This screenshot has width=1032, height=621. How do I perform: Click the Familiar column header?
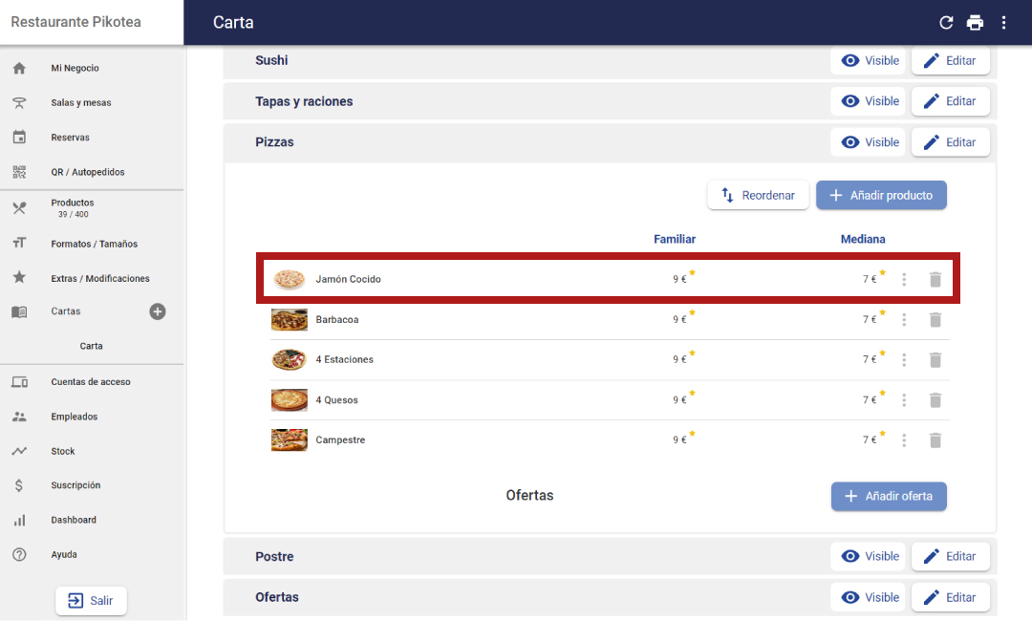click(674, 239)
